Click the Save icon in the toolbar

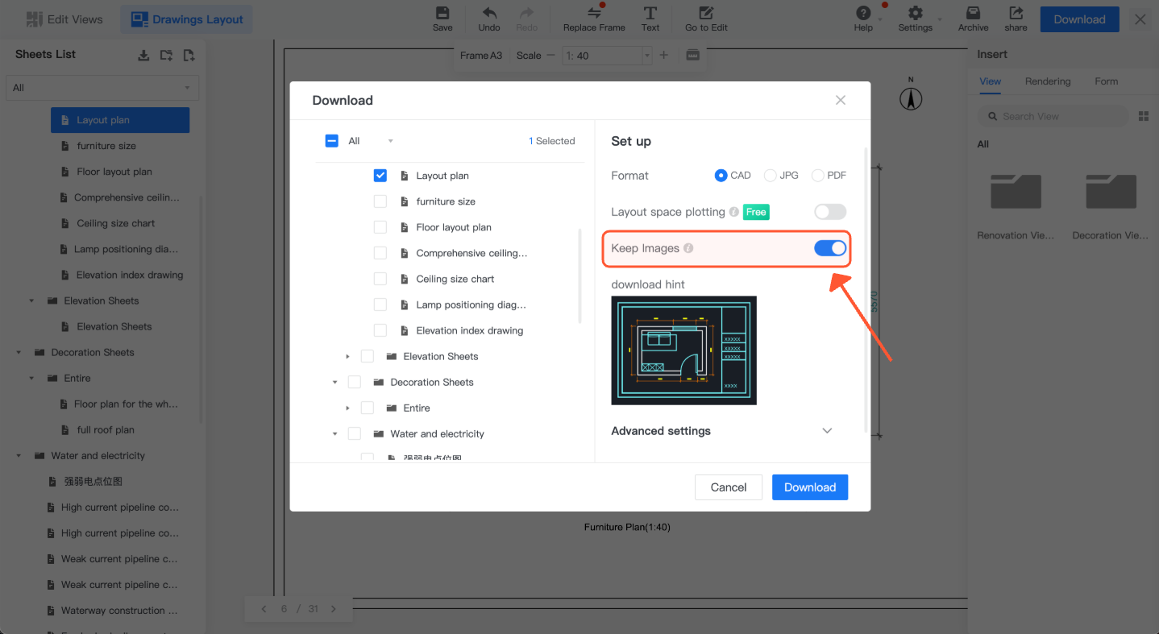pyautogui.click(x=442, y=14)
